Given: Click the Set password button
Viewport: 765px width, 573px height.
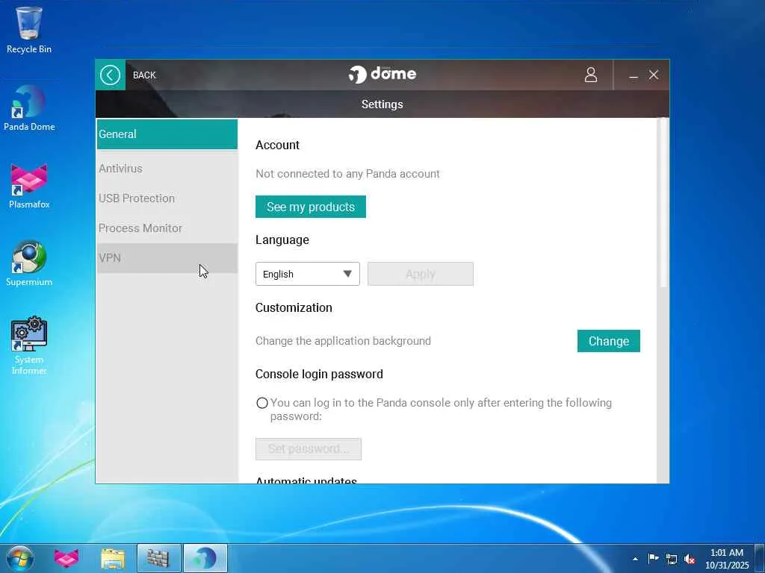Looking at the screenshot, I should point(309,448).
